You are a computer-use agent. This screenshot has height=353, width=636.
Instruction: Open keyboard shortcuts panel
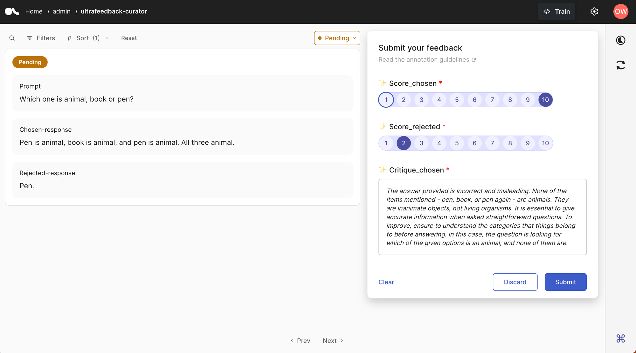(620, 338)
